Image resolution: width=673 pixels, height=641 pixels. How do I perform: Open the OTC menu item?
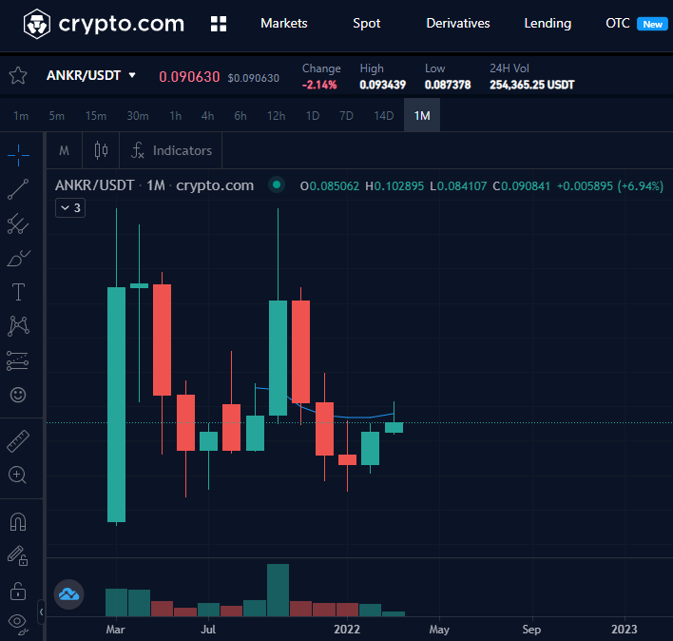[618, 23]
